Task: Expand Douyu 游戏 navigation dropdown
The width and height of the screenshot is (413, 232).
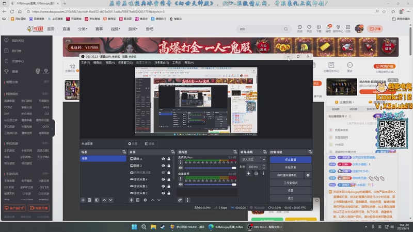Action: [133, 29]
